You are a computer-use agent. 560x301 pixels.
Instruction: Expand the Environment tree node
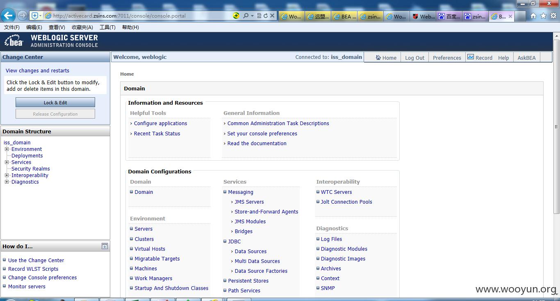(x=7, y=149)
